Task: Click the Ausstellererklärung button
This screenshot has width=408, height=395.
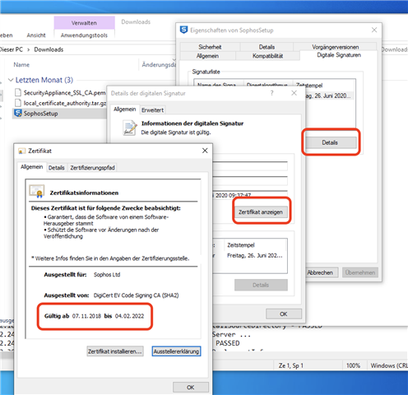Action: click(x=176, y=351)
